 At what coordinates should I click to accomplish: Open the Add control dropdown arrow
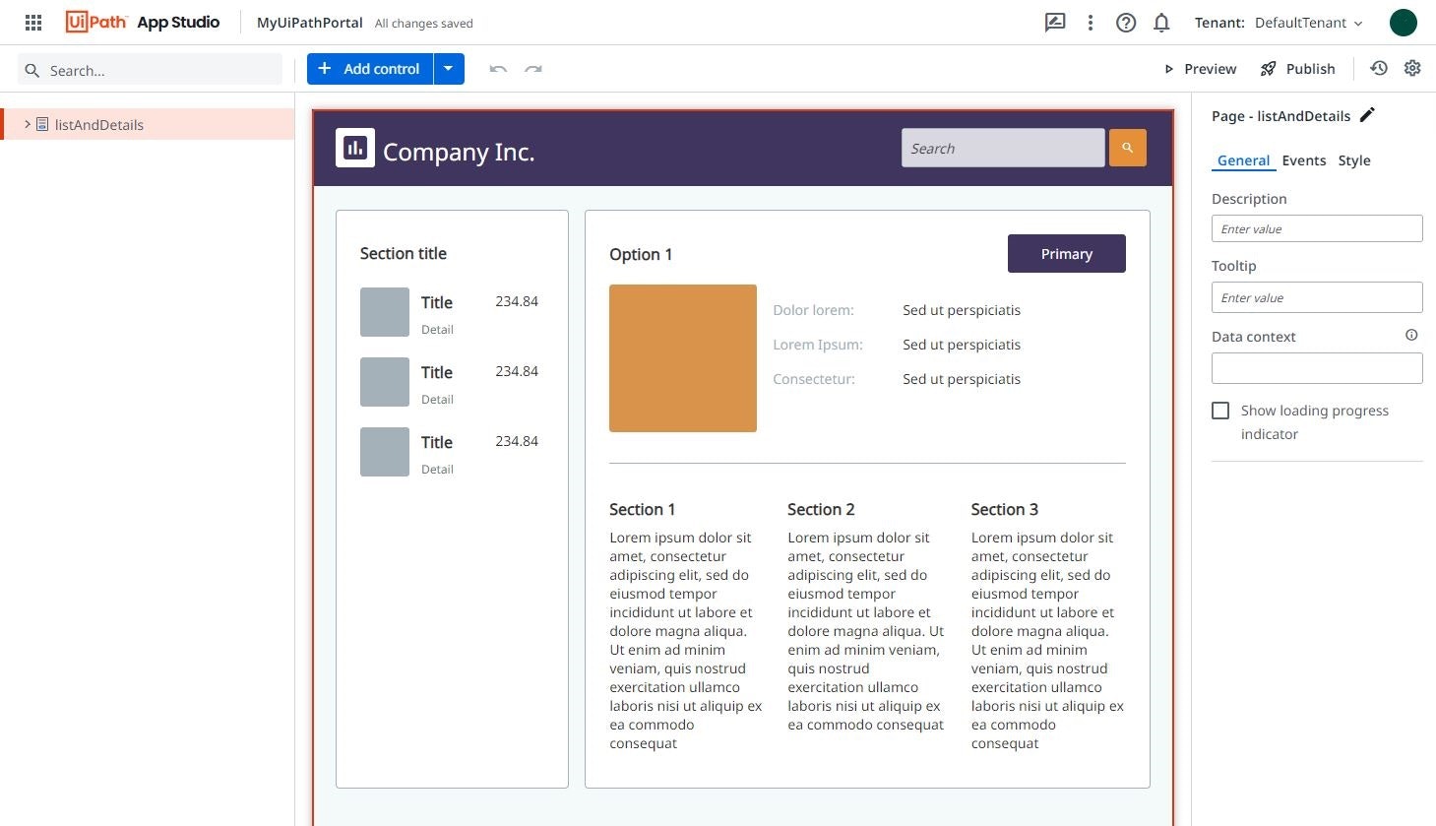[449, 69]
